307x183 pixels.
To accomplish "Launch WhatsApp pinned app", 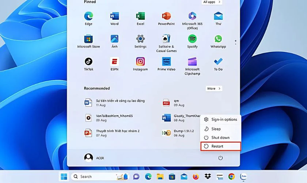I will pos(218,41).
